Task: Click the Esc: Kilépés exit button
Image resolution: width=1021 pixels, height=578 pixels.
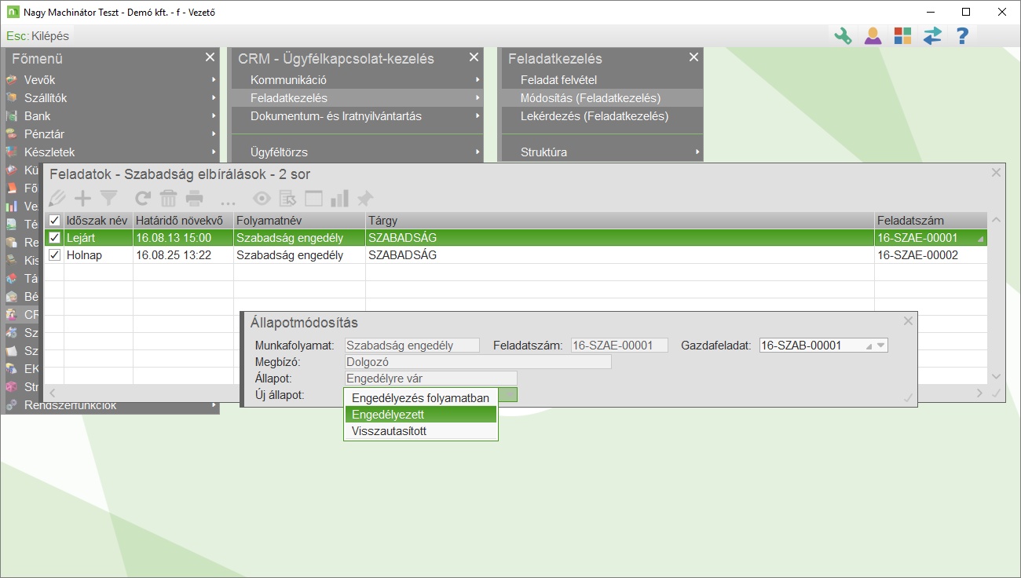Action: point(38,36)
